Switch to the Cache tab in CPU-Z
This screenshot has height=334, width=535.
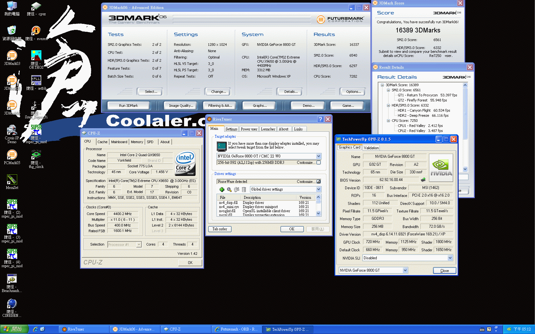102,142
